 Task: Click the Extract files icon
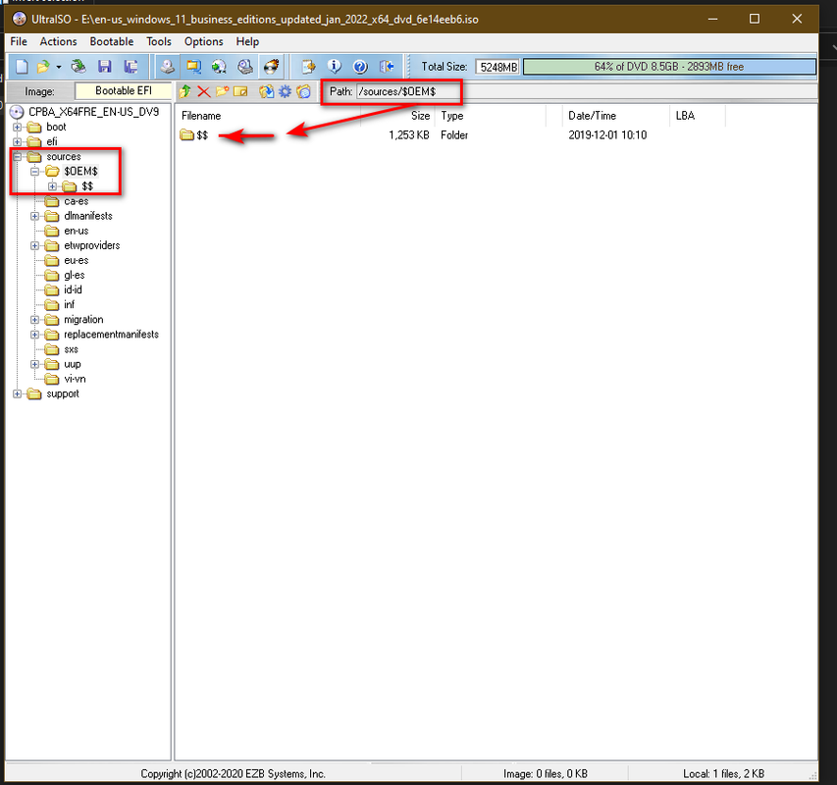pyautogui.click(x=266, y=92)
